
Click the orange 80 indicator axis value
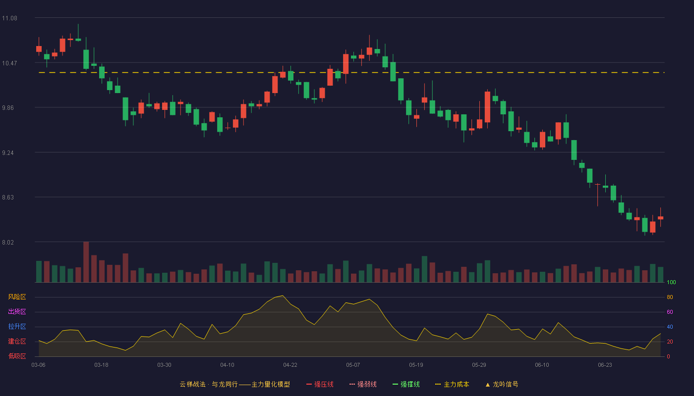670,297
